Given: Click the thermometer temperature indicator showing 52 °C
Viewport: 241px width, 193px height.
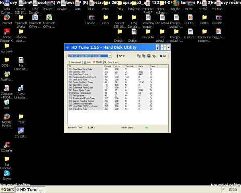Looking at the screenshot, I should coord(120,56).
